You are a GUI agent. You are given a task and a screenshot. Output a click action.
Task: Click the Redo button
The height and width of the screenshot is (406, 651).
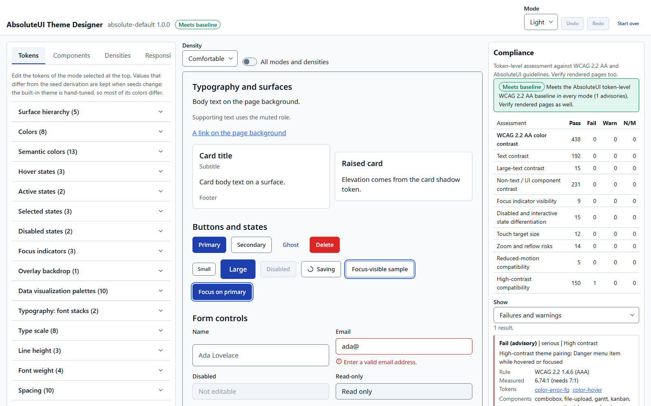(598, 24)
